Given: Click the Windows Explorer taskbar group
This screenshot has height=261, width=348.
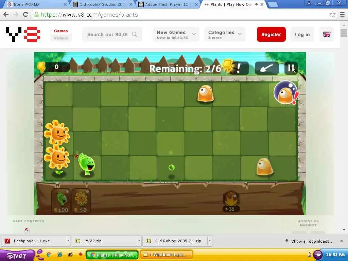Looking at the screenshot, I should 167,255.
